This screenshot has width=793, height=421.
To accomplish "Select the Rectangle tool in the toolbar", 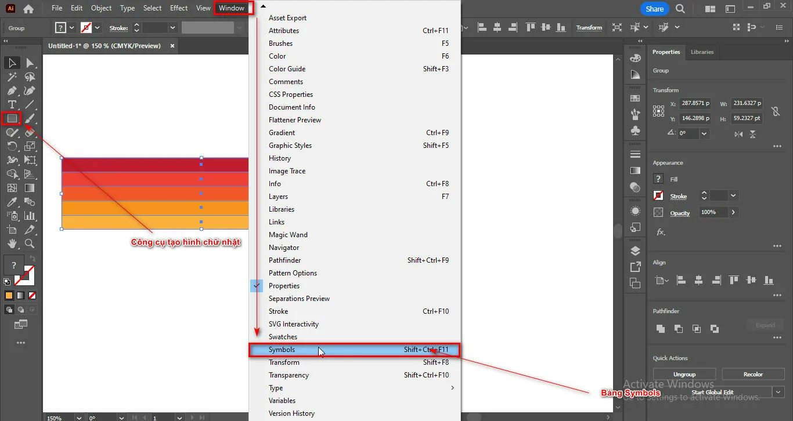I will coord(12,119).
